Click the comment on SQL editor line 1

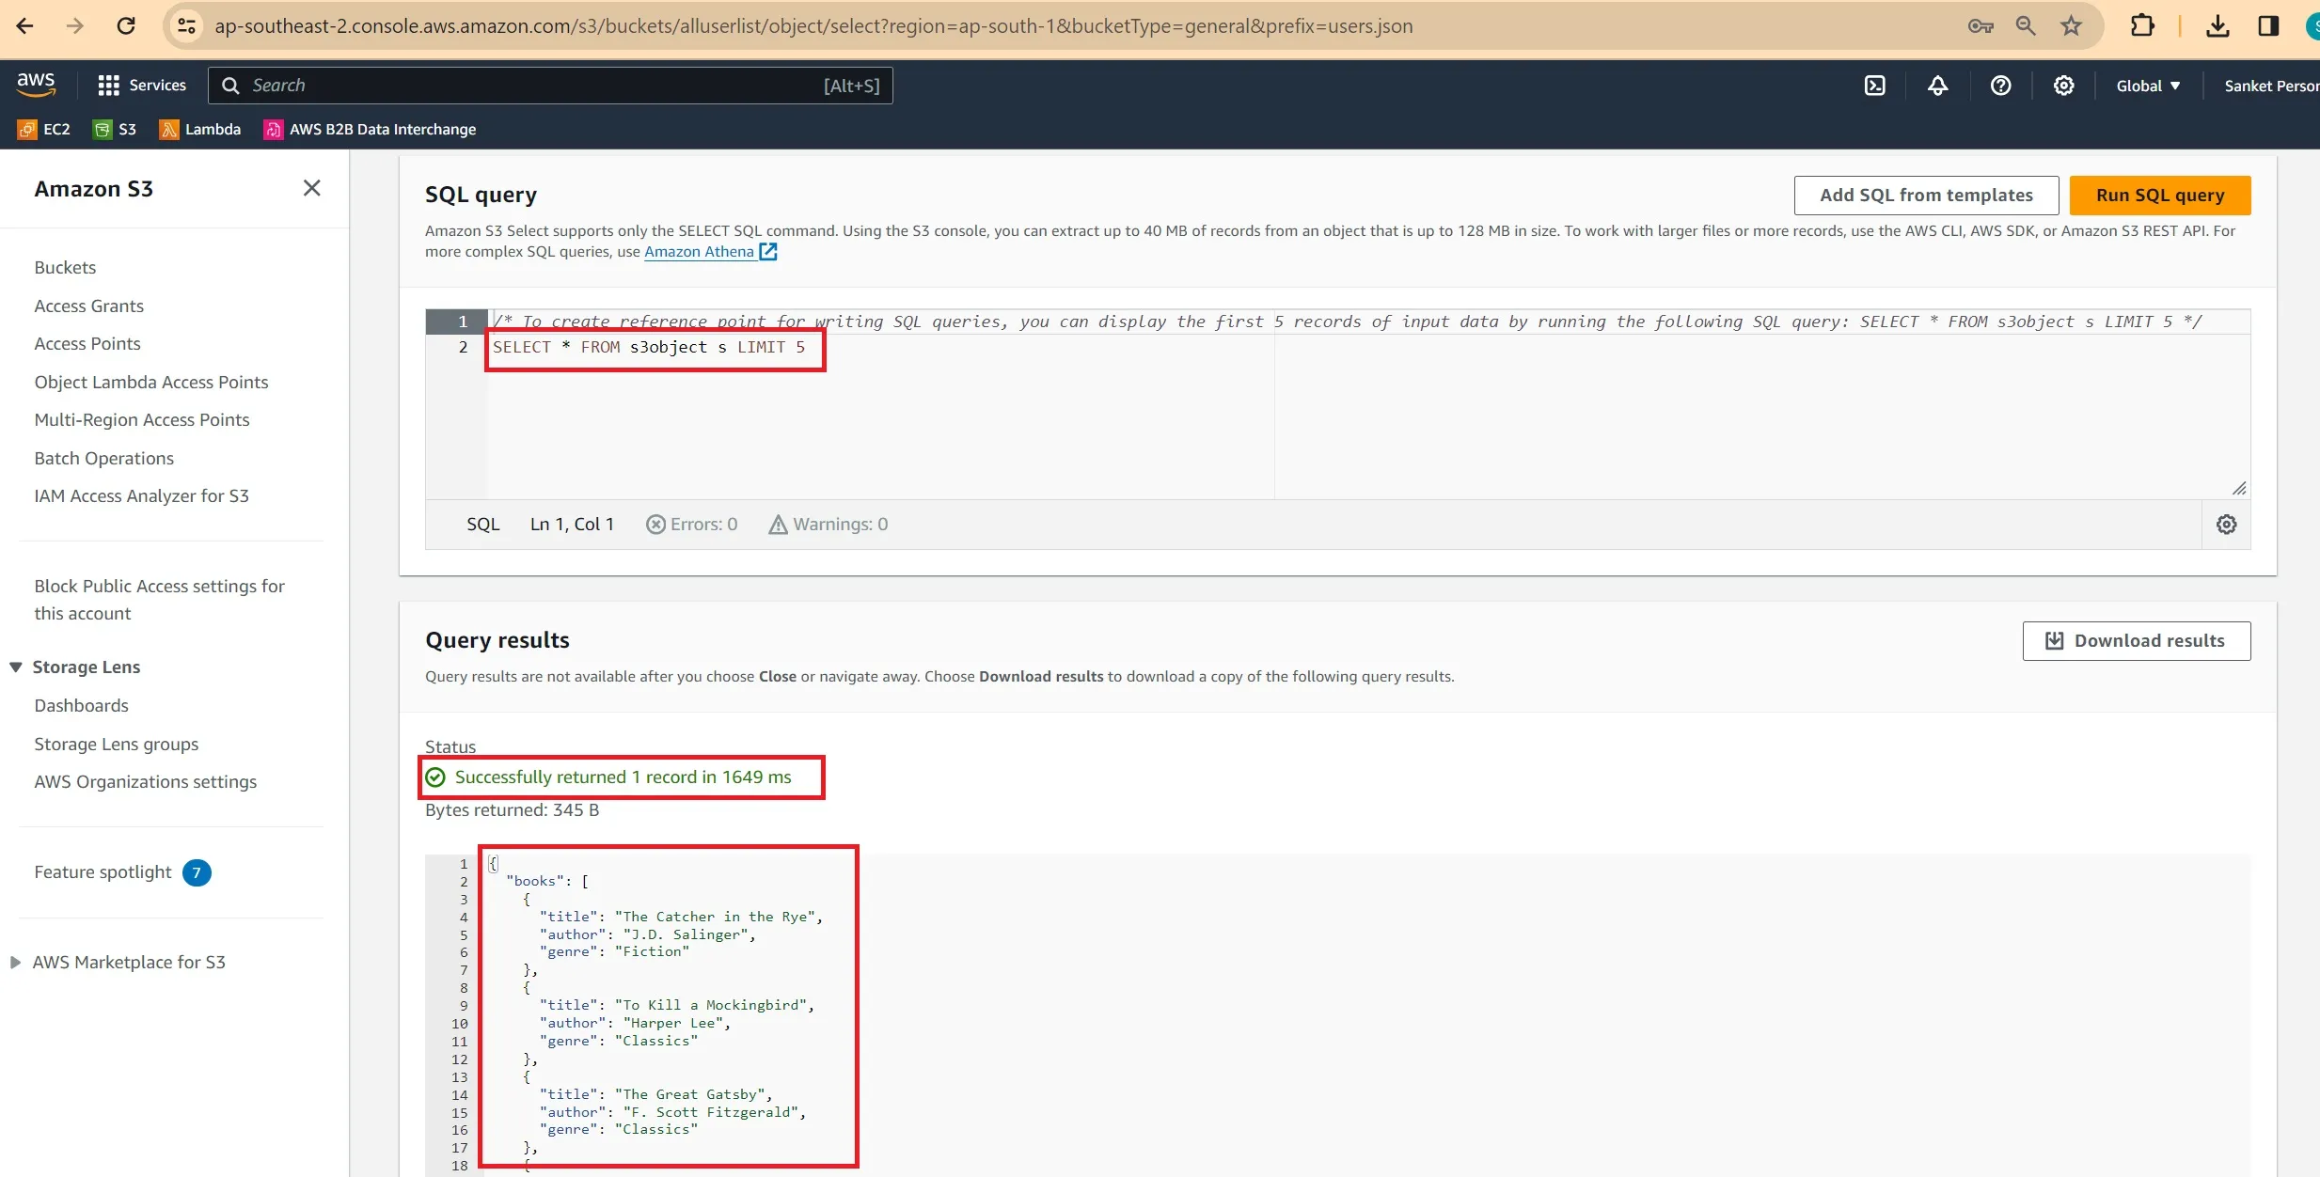coord(1347,322)
